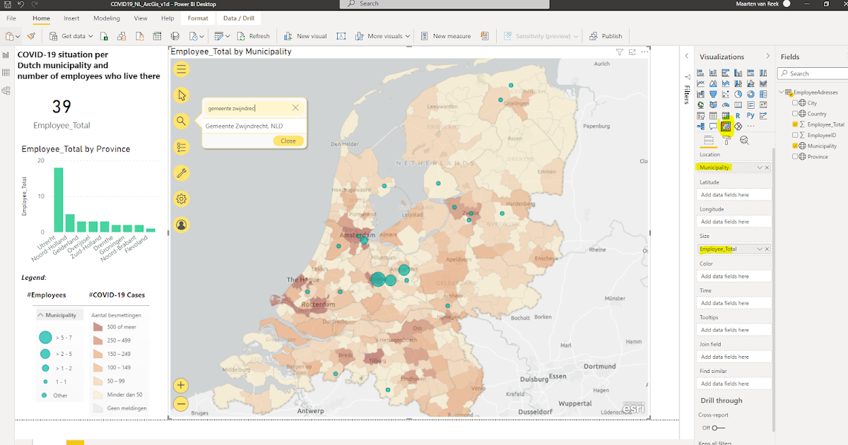
Task: Click the Publish button
Action: (606, 35)
